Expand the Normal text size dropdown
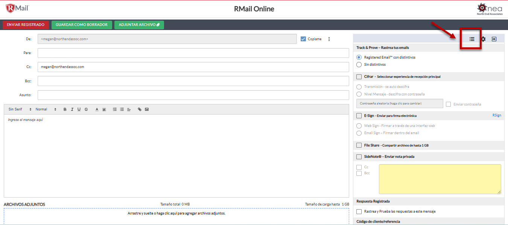 46,109
